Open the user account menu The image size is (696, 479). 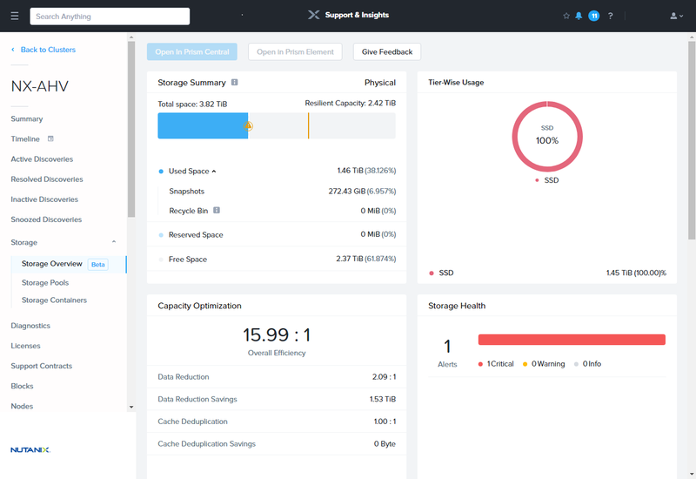(676, 16)
